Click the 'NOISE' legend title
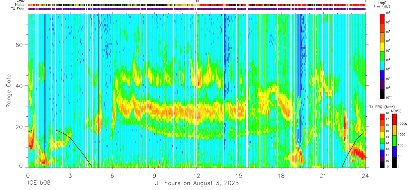 (x=396, y=111)
